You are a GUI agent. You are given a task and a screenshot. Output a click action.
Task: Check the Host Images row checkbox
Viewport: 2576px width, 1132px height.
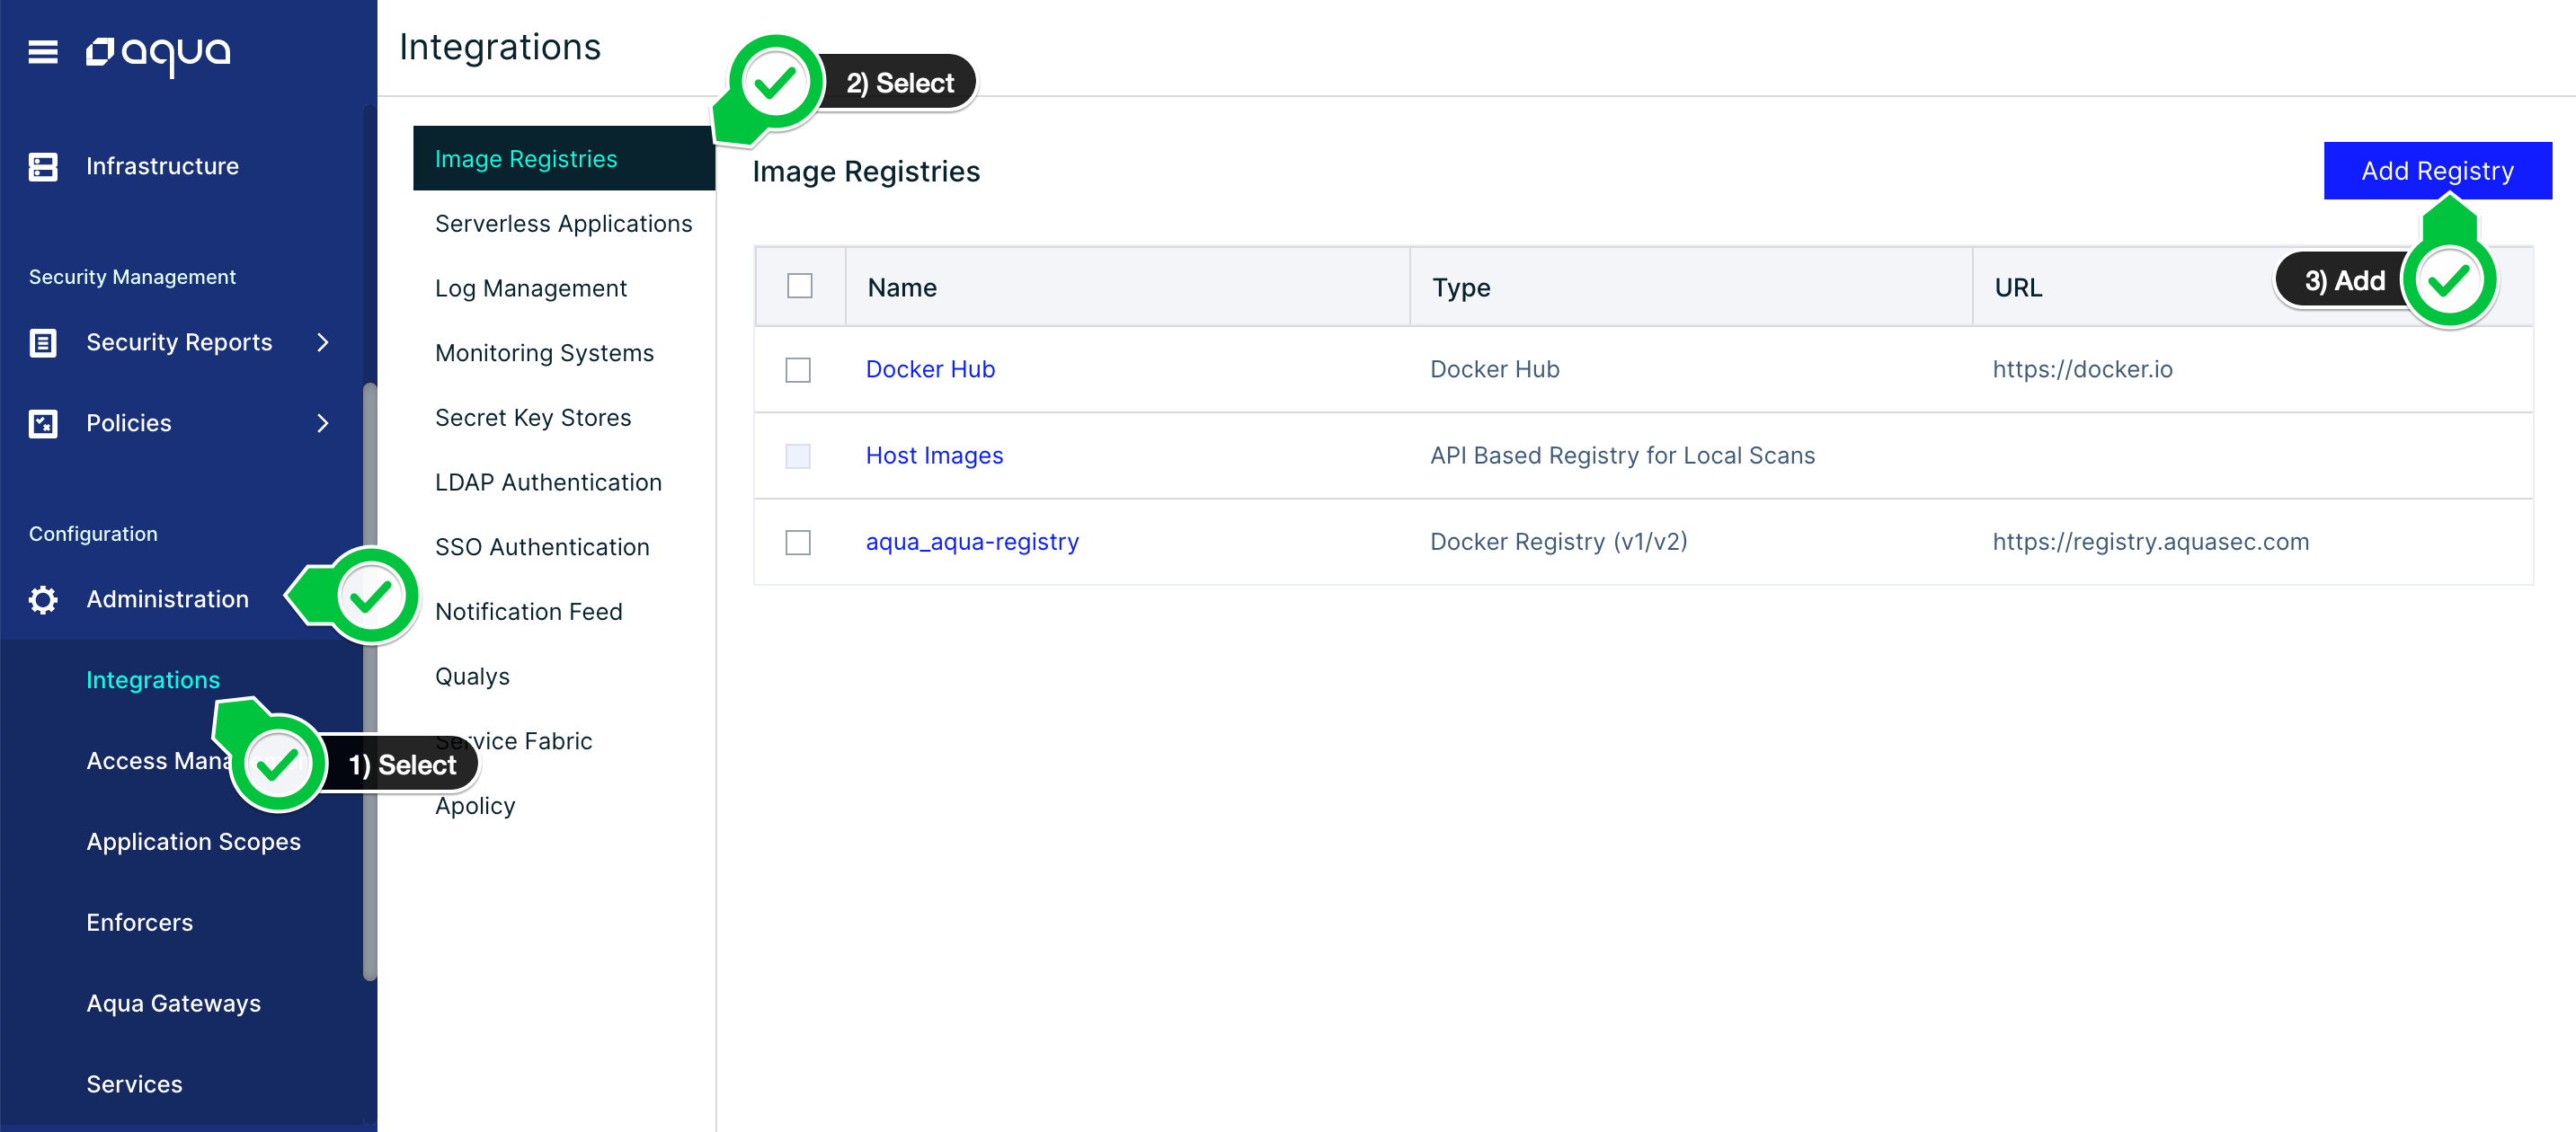(798, 455)
